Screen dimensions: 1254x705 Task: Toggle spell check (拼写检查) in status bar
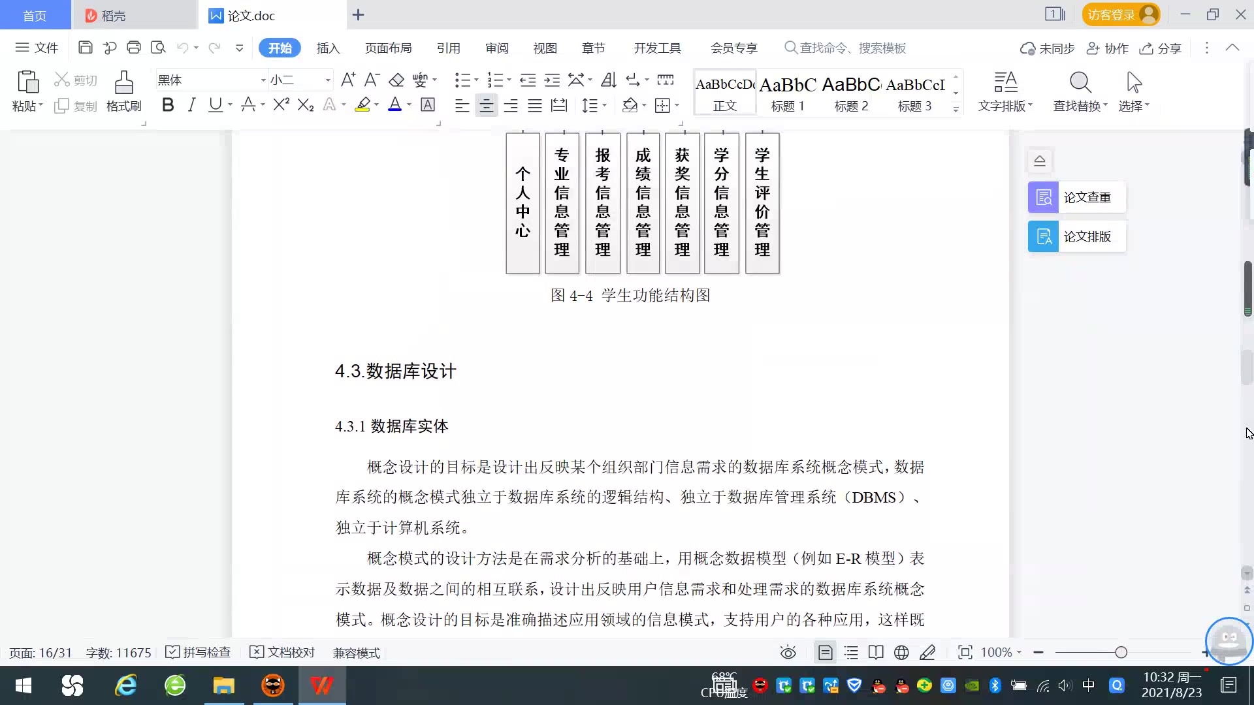click(x=199, y=652)
